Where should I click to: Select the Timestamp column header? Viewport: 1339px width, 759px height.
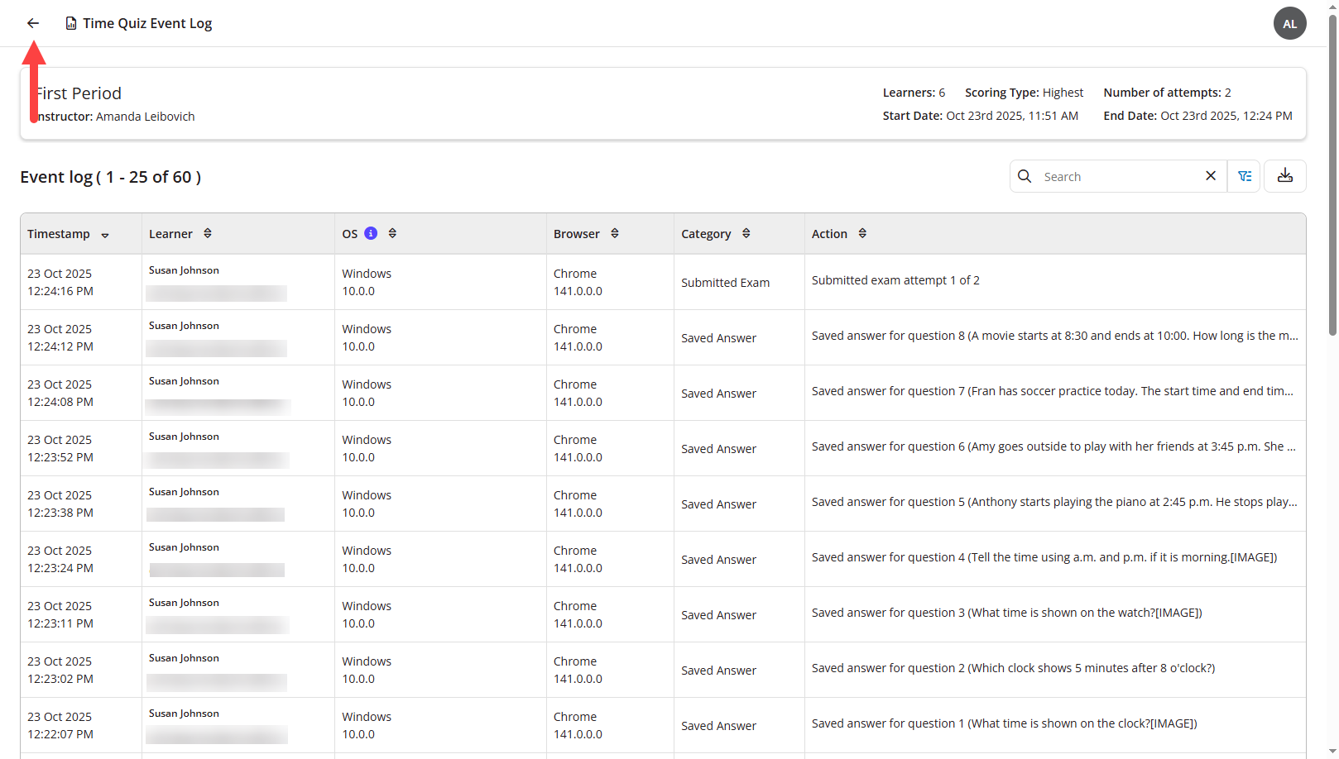click(59, 233)
